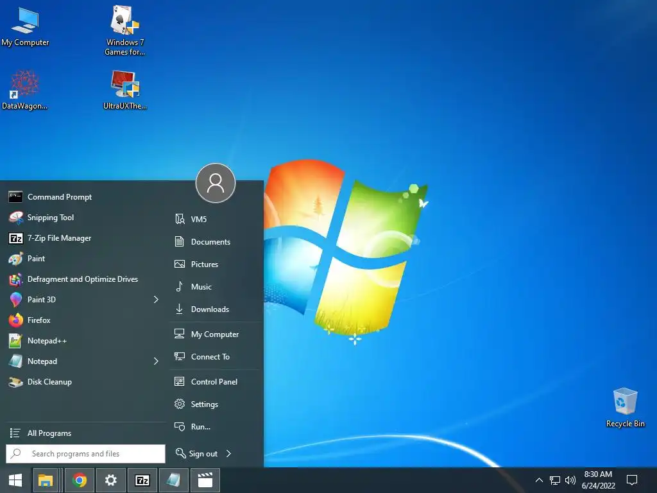Select the UltraUXTheme desktop icon
This screenshot has height=493, width=657.
click(x=125, y=90)
